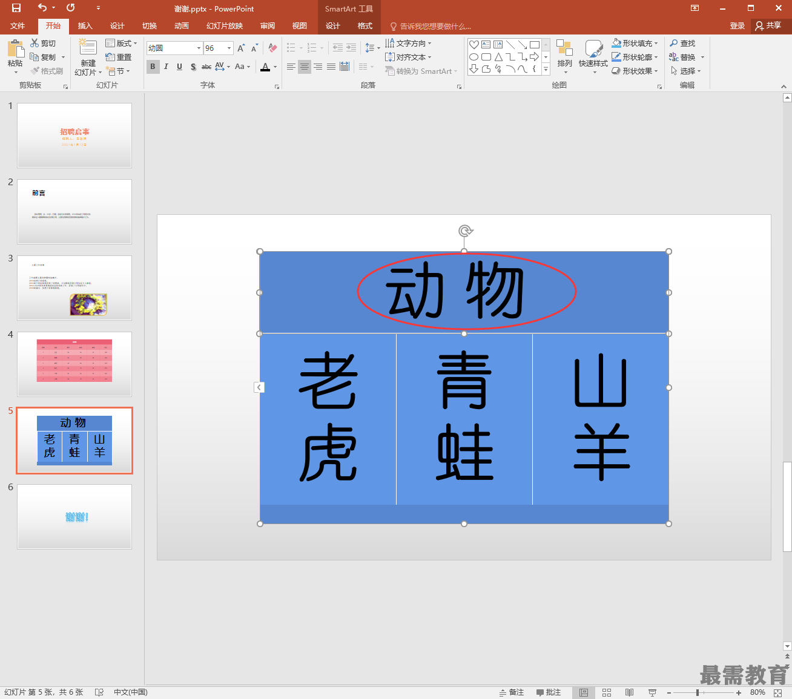Viewport: 792px width, 699px height.
Task: Select the oval shape in shapes gallery
Action: pos(474,57)
